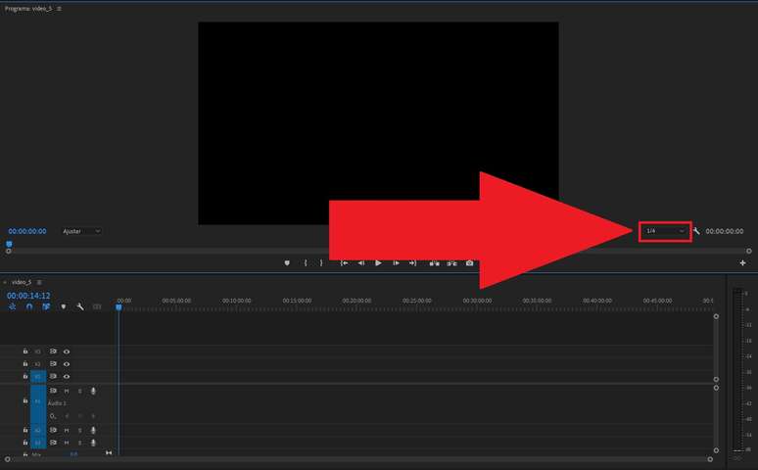This screenshot has width=758, height=470.
Task: Start voice-over record on Audio 1
Action: pyautogui.click(x=93, y=391)
